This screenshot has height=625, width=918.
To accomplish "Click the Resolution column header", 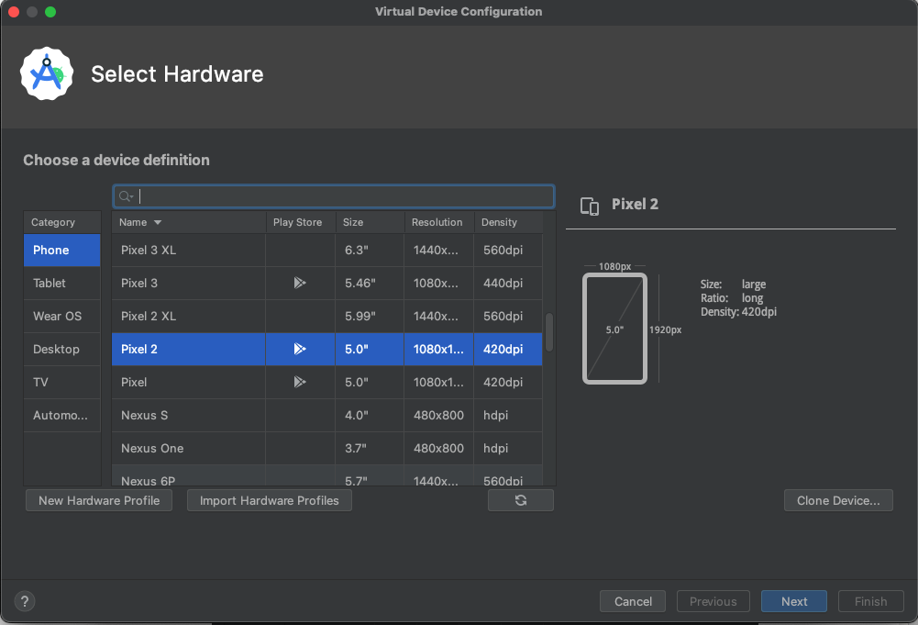I will [438, 223].
